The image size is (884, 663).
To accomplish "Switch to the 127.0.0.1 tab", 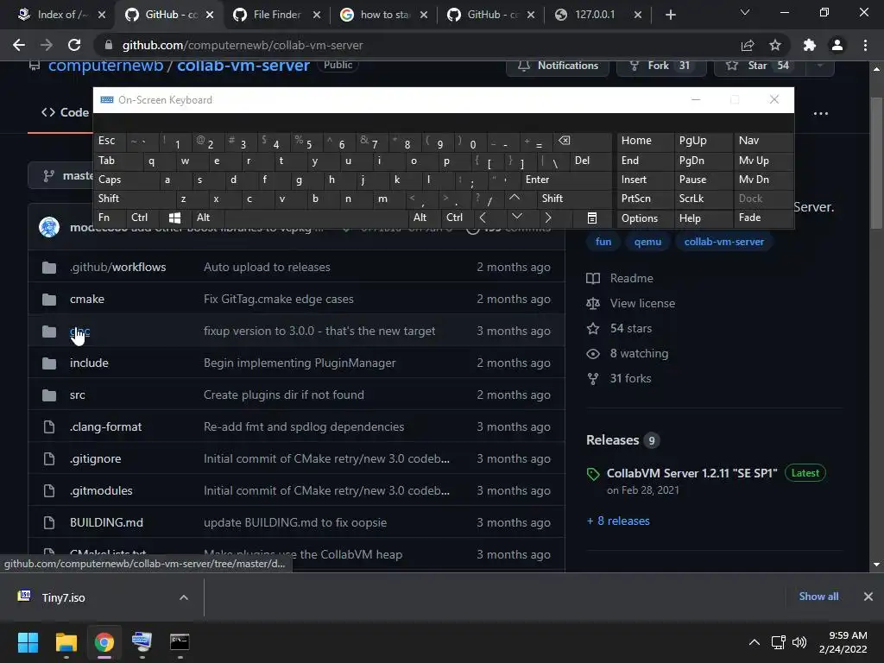I will 595,15.
